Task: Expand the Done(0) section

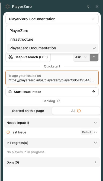Action: pos(52,162)
